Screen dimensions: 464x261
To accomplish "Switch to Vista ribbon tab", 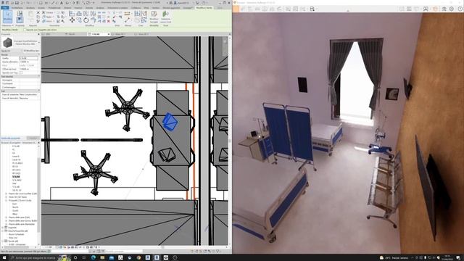I will (146, 8).
